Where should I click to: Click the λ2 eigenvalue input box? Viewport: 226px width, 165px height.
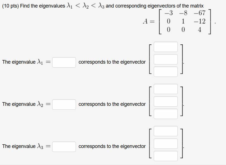[x=64, y=105]
